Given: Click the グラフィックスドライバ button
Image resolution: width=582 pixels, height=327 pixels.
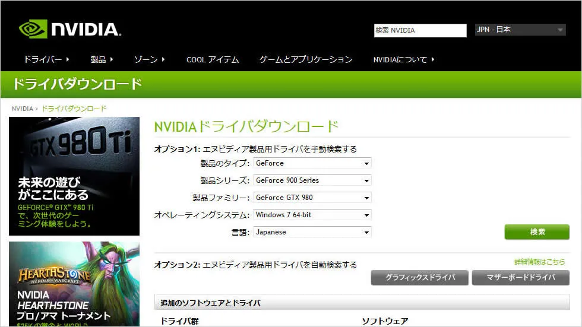Looking at the screenshot, I should [x=420, y=277].
